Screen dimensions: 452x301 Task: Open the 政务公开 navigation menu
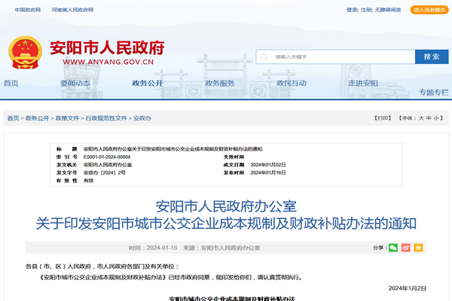147,84
